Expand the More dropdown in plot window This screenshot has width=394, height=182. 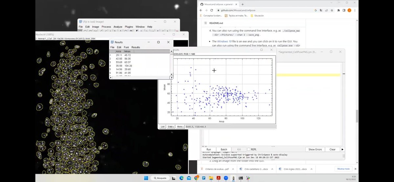point(180,126)
